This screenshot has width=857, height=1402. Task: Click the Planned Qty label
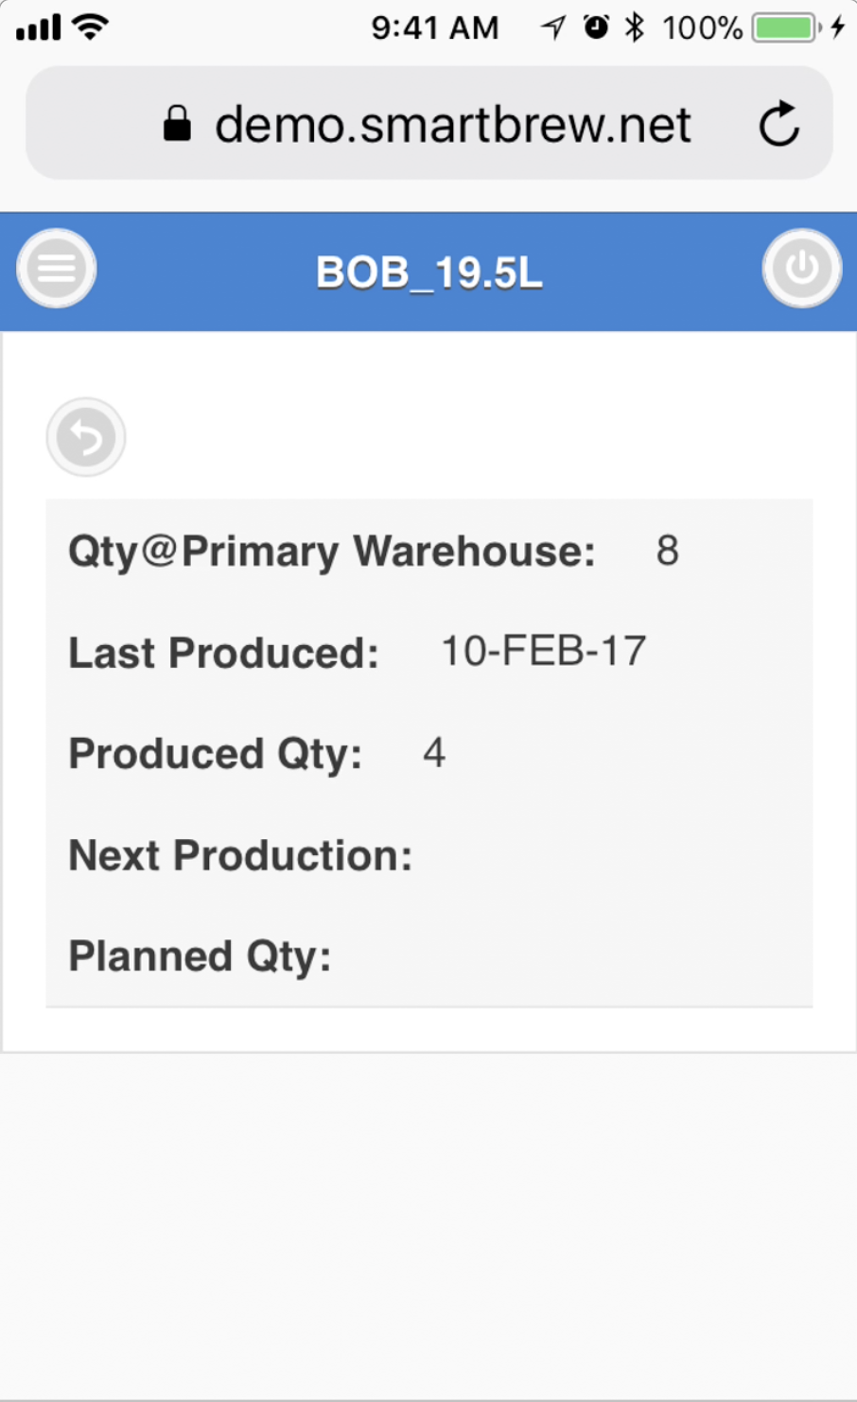coord(200,956)
